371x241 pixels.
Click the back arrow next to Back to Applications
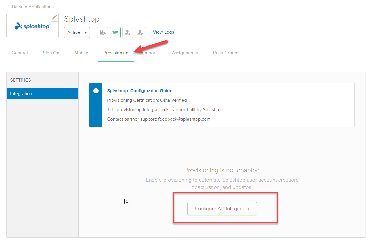8,7
